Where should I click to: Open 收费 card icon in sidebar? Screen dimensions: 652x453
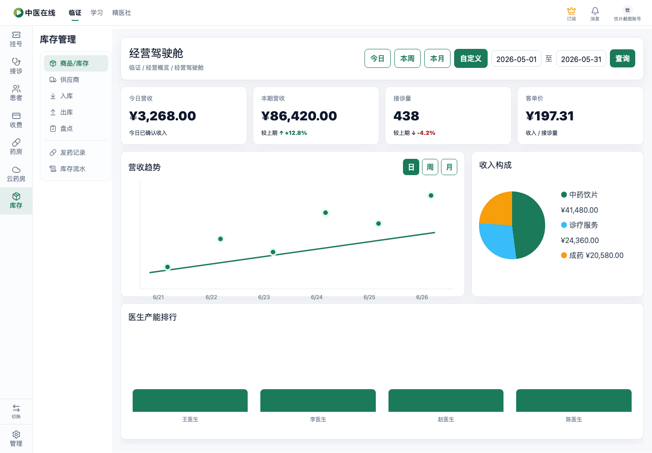click(x=16, y=115)
